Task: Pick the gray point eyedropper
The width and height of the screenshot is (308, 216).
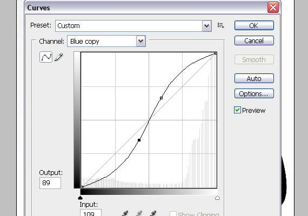Action: coord(139,213)
